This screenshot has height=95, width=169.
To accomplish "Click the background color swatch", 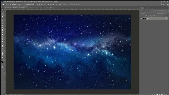I will tap(3, 62).
